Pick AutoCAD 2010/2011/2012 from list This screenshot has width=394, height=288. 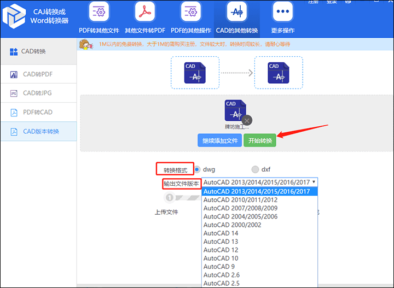click(x=259, y=200)
